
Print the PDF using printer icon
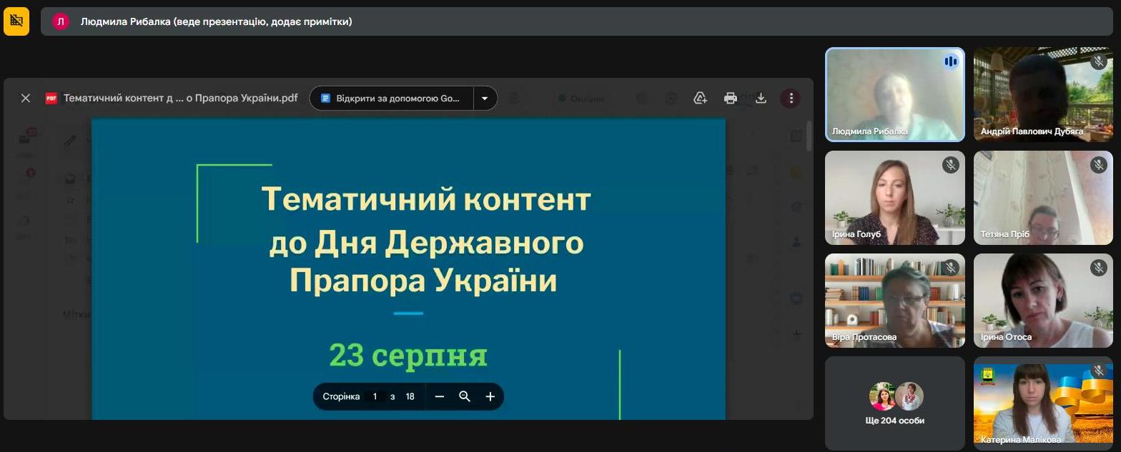coord(730,99)
